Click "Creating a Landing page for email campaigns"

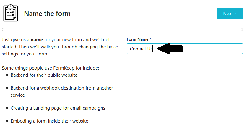pos(58,108)
